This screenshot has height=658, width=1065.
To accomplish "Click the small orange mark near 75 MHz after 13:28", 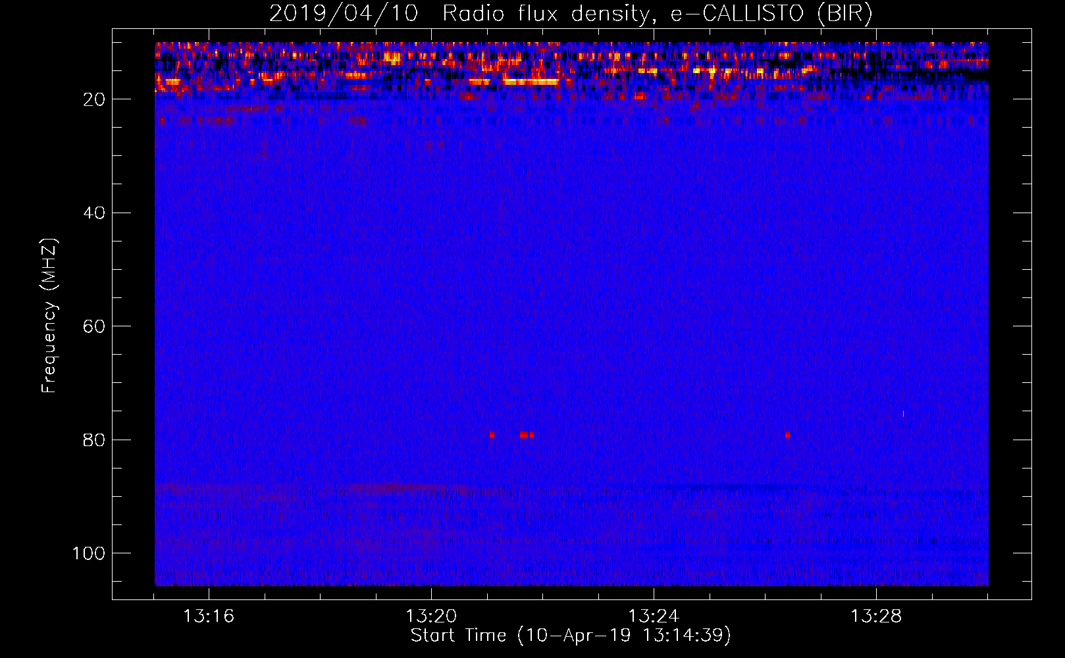I will 903,414.
